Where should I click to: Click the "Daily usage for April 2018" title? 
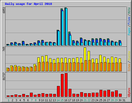click(x=28, y=4)
